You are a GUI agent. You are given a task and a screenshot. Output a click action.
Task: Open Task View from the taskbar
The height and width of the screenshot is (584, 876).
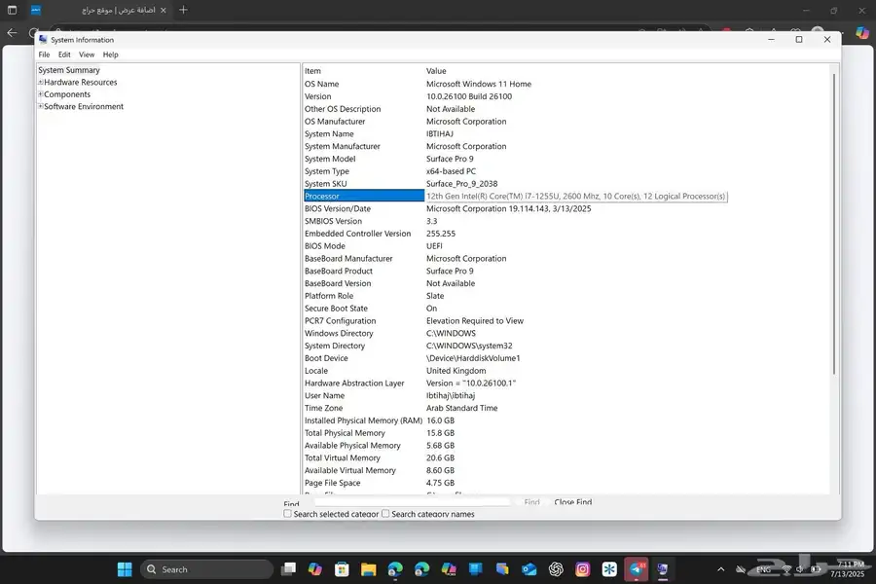pos(289,569)
